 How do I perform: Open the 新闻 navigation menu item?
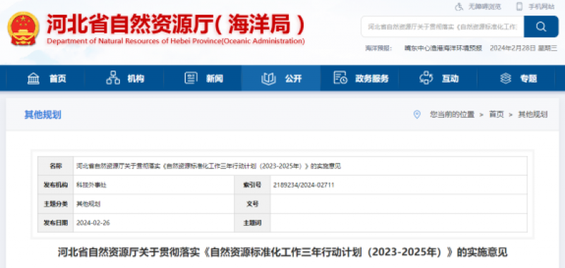tap(203, 78)
